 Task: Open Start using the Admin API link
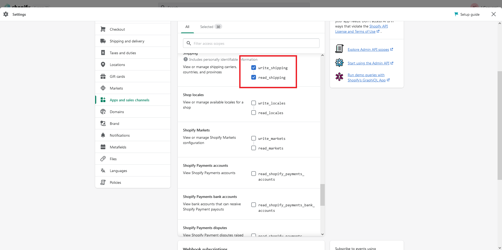tap(370, 63)
